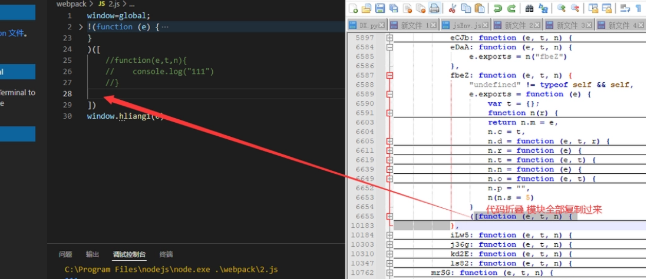Click the green Redo arrow

point(511,8)
